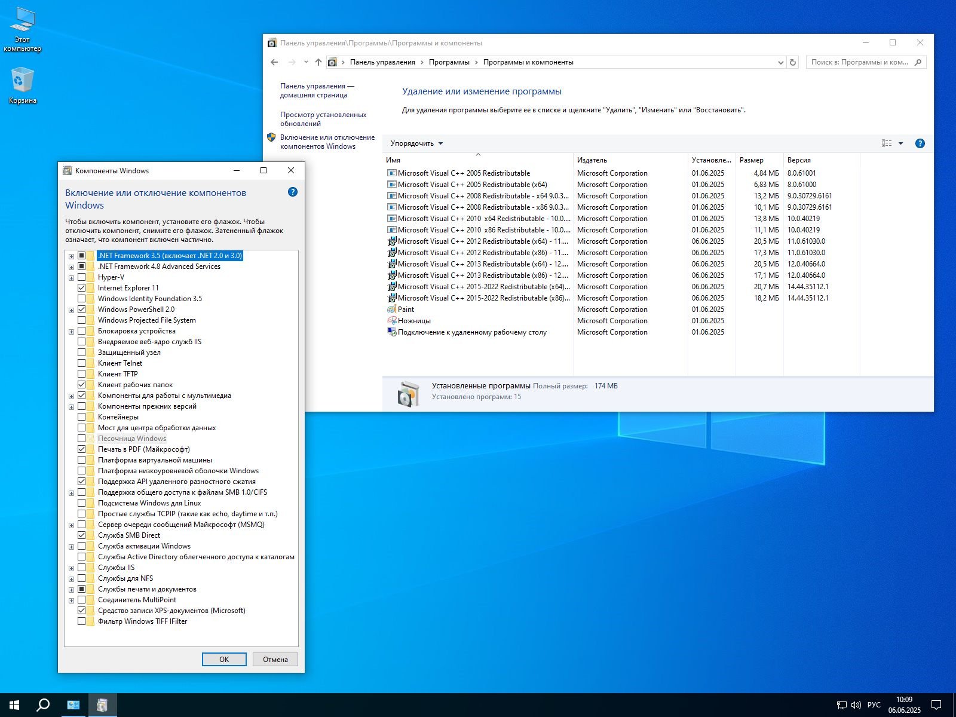Open taskbar search magnifier icon
Viewport: 956px width, 717px height.
pyautogui.click(x=43, y=705)
